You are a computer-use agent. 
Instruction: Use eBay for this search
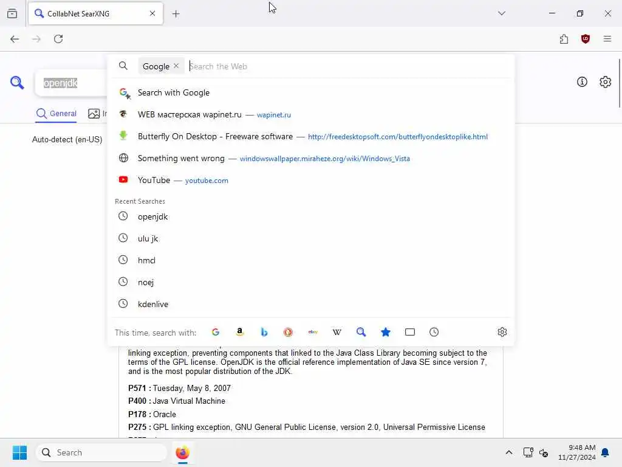pyautogui.click(x=313, y=332)
